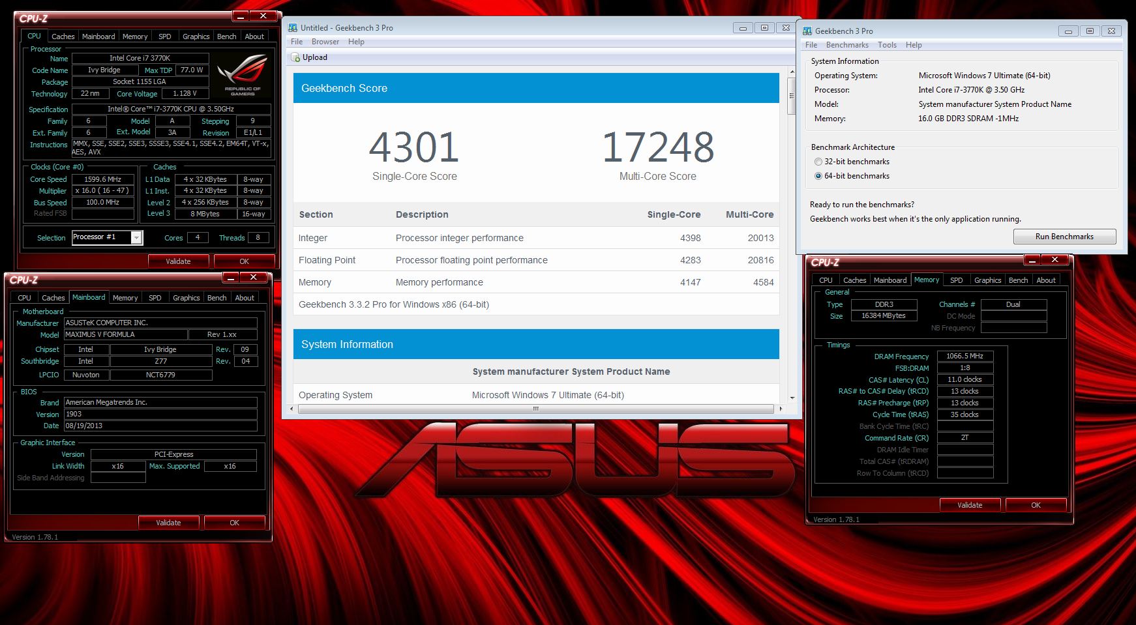1136x625 pixels.
Task: Open Mainboard tab in memory CPU-Z window
Action: coord(890,280)
